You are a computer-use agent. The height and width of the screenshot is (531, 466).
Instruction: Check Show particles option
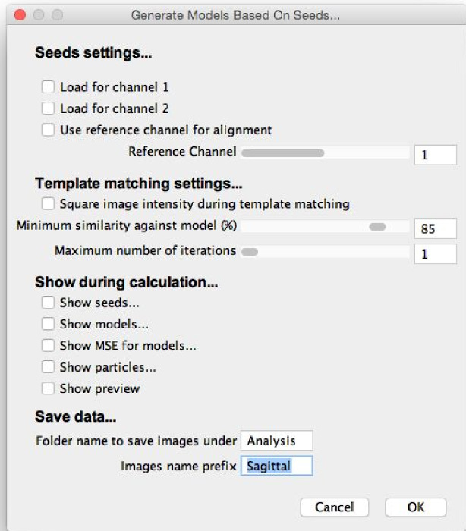click(x=49, y=367)
